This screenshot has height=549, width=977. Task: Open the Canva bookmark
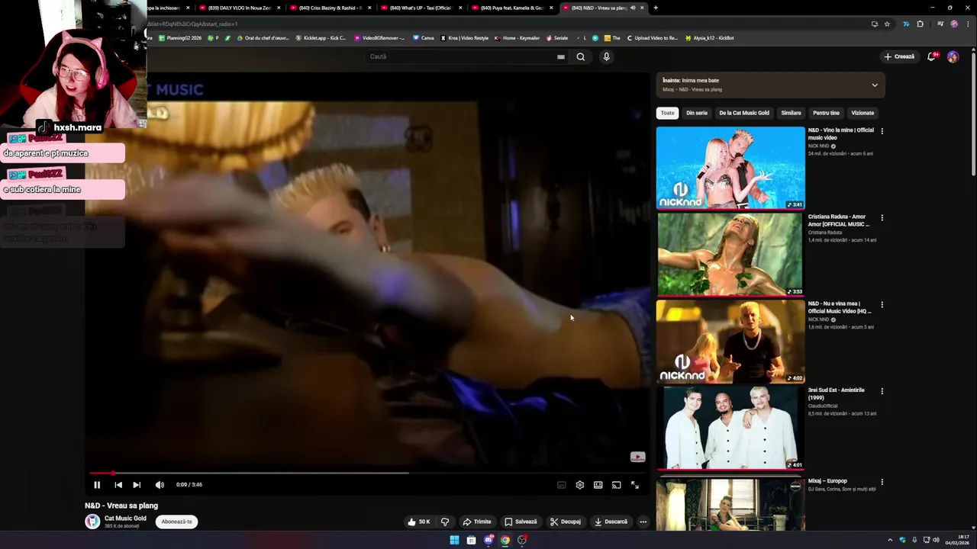(x=424, y=38)
